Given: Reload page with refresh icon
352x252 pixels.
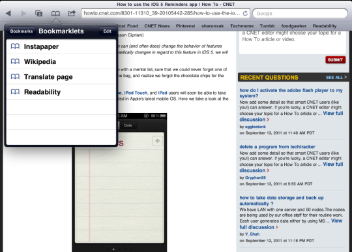Looking at the screenshot, I should click(245, 14).
